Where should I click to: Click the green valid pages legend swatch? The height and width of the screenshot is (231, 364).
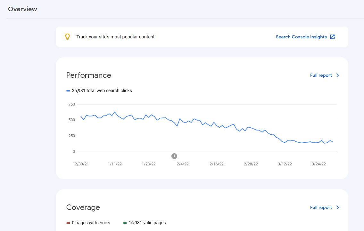point(125,223)
